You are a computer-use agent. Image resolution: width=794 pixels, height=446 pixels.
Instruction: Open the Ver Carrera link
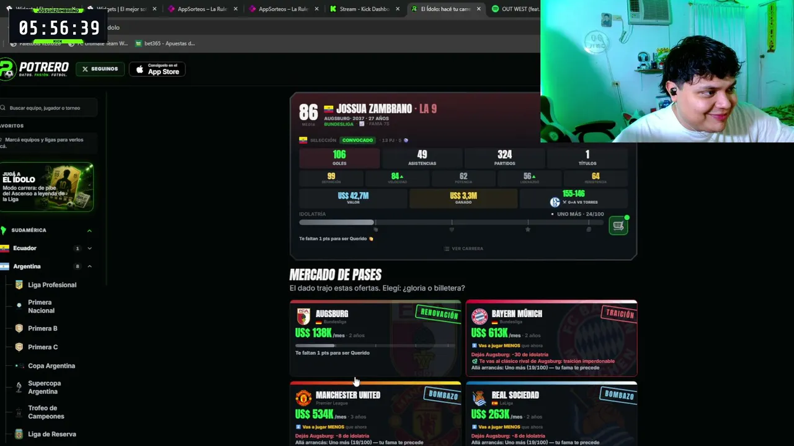pos(463,248)
